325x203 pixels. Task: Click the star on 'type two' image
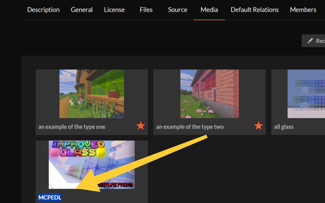259,126
